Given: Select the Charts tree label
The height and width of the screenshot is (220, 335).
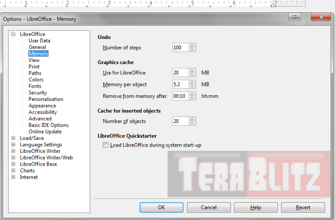Looking at the screenshot, I should point(27,171).
